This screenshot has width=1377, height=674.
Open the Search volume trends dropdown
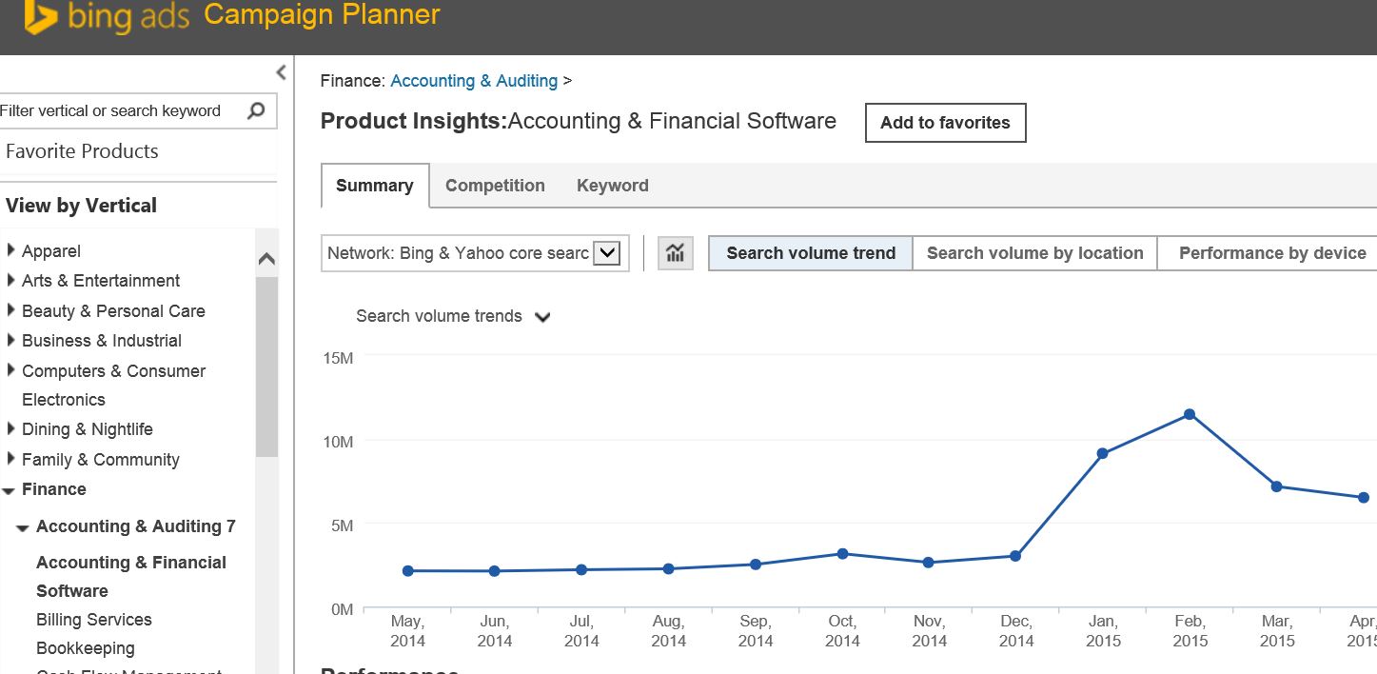(453, 316)
